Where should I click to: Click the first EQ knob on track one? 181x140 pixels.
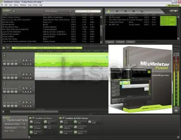point(5,64)
